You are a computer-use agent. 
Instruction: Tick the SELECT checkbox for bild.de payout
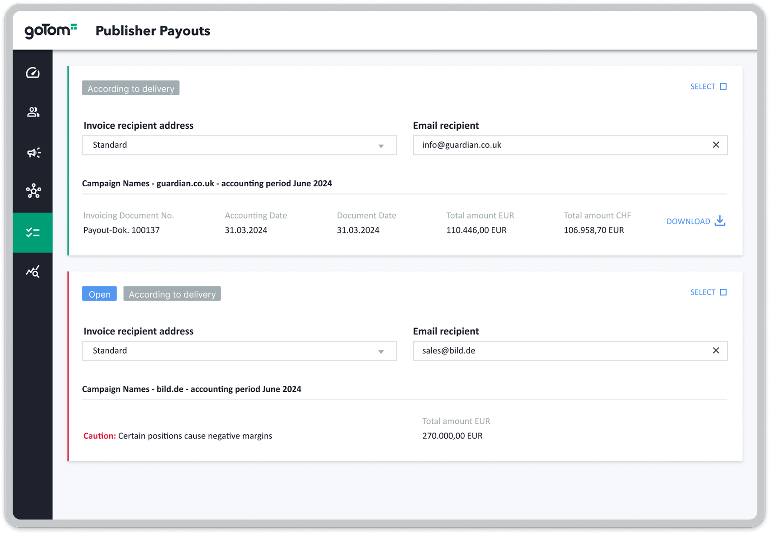(723, 292)
